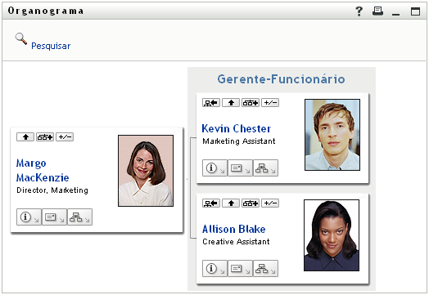Click the 'Marketing Assistant' title text

click(239, 141)
